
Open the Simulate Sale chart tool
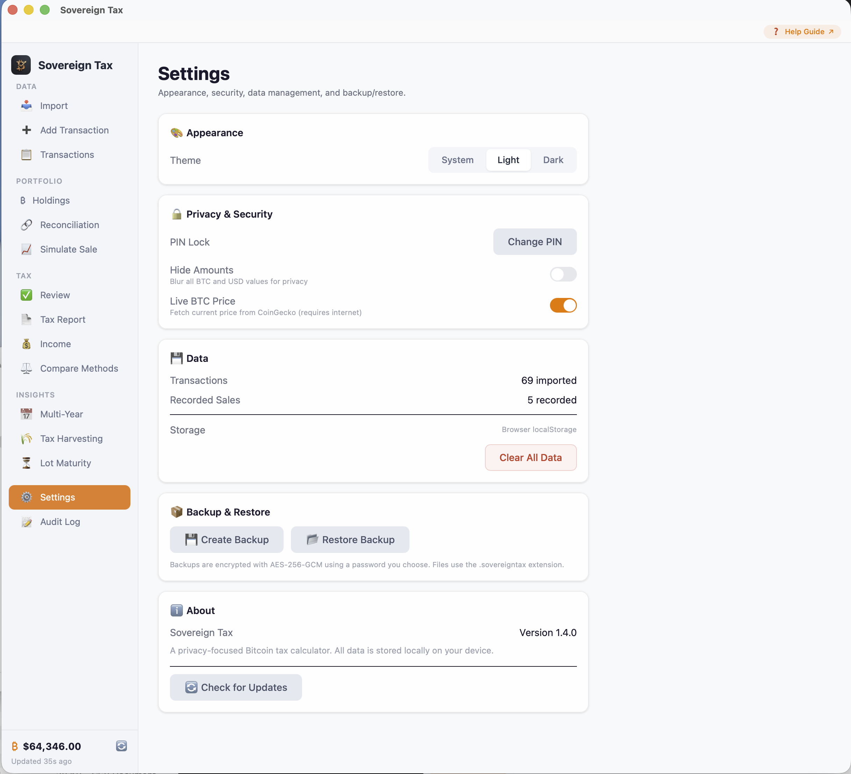tap(68, 249)
